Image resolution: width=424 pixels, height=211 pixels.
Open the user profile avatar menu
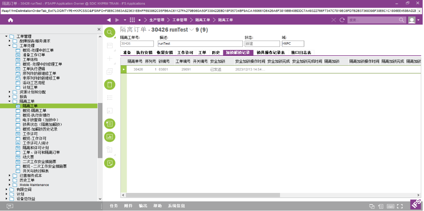point(412,20)
